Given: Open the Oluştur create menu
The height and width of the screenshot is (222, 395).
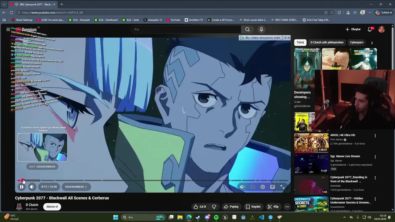Looking at the screenshot, I should pyautogui.click(x=353, y=29).
